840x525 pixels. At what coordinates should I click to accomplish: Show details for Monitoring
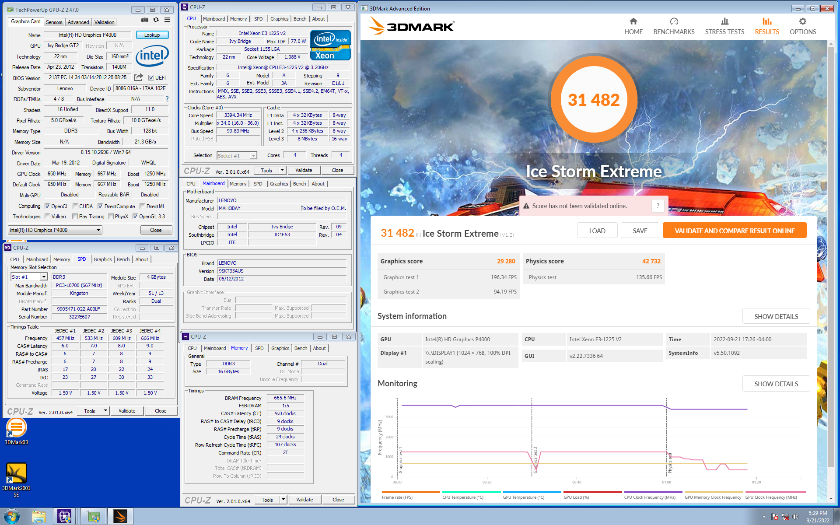(776, 384)
